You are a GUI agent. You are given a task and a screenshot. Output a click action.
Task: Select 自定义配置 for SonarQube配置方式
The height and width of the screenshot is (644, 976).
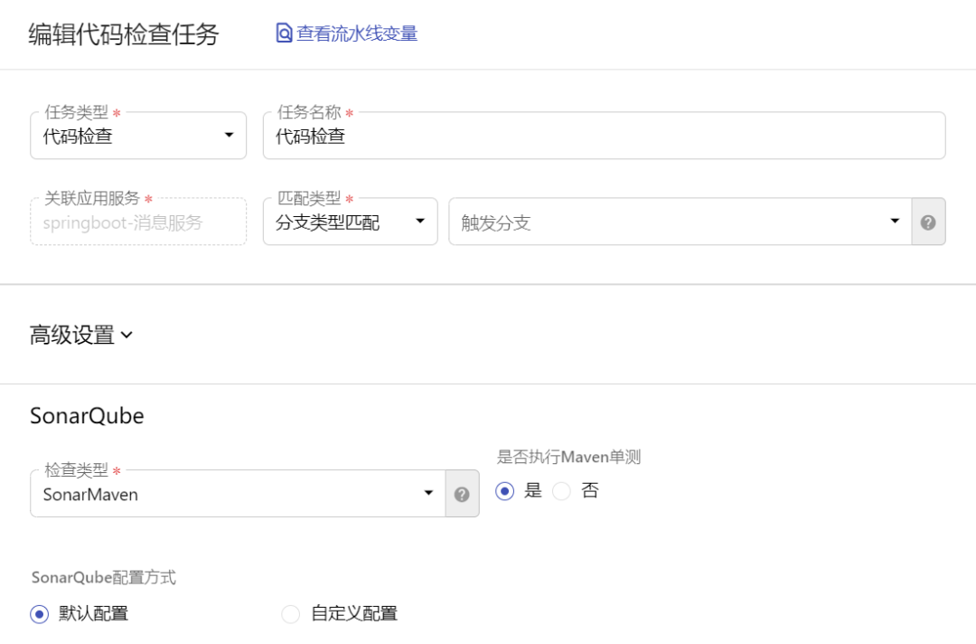coord(290,613)
